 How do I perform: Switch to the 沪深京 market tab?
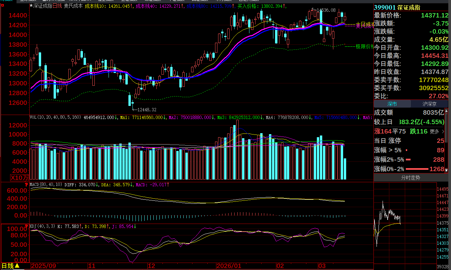point(429,104)
